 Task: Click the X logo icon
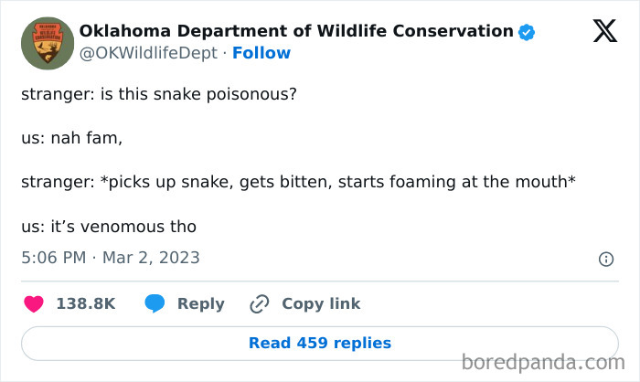pyautogui.click(x=604, y=31)
